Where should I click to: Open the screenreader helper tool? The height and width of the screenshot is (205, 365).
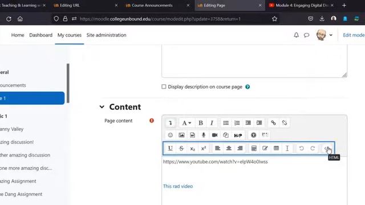pos(265,135)
